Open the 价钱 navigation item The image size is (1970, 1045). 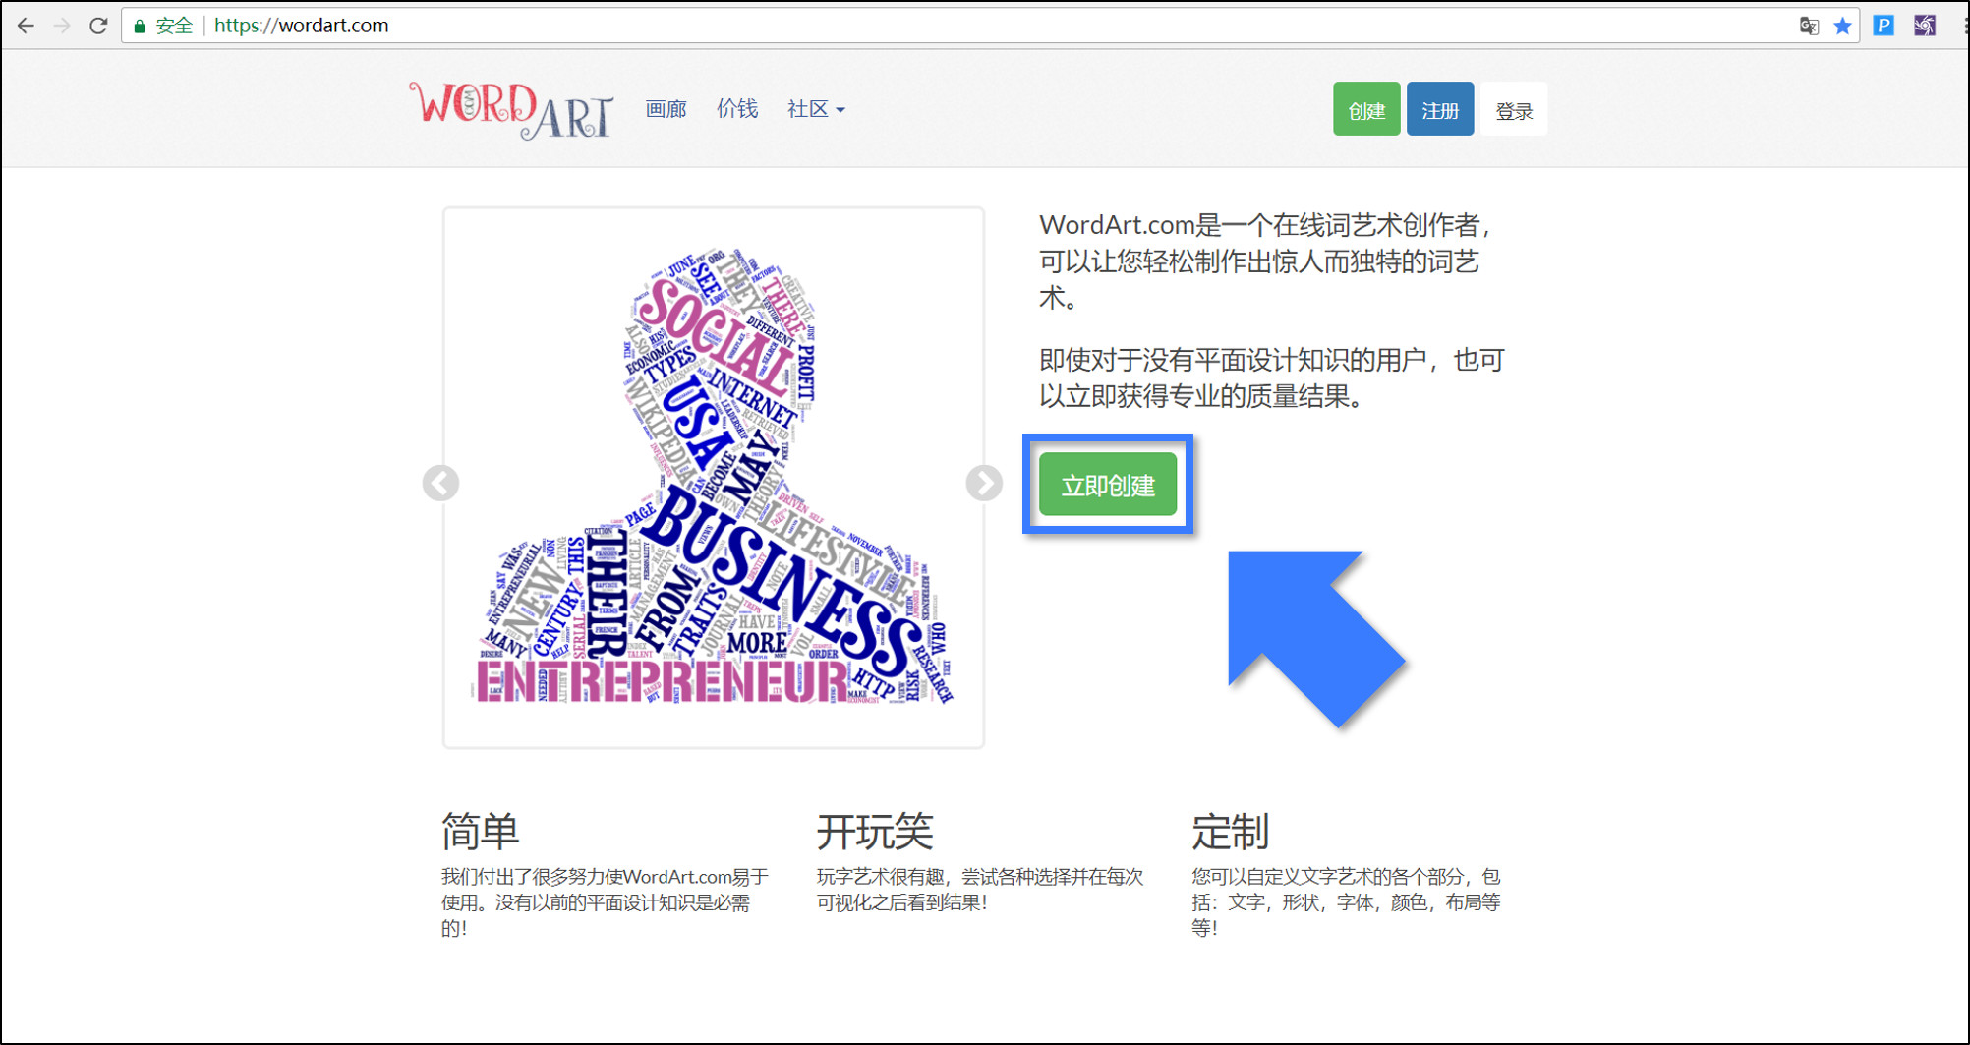tap(737, 109)
